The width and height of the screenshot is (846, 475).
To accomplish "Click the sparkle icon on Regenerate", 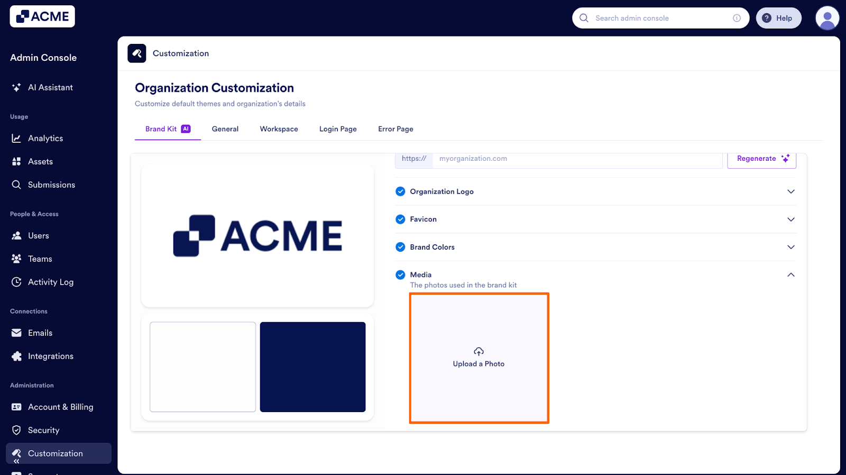I will pos(786,158).
